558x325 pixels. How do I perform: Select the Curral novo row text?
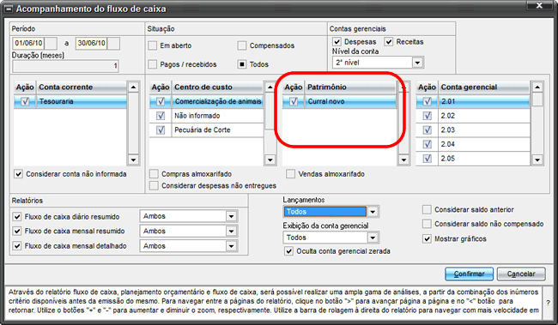tap(326, 101)
